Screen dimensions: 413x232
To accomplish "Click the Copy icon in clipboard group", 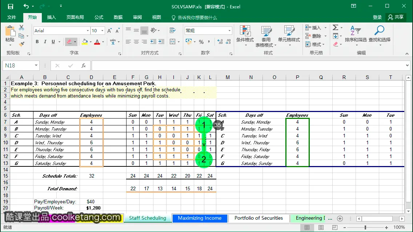I will [21, 36].
